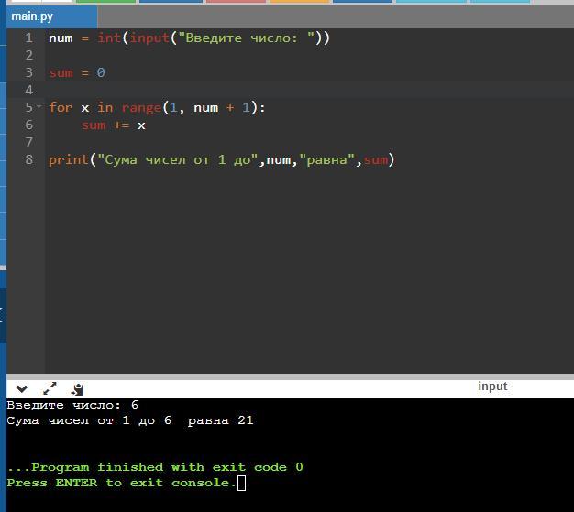Select the input tab label of console
This screenshot has height=512, width=574.
(x=492, y=386)
